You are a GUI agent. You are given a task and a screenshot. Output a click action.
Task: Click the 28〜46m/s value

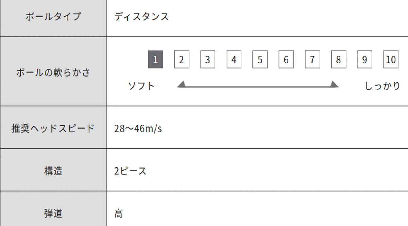138,129
